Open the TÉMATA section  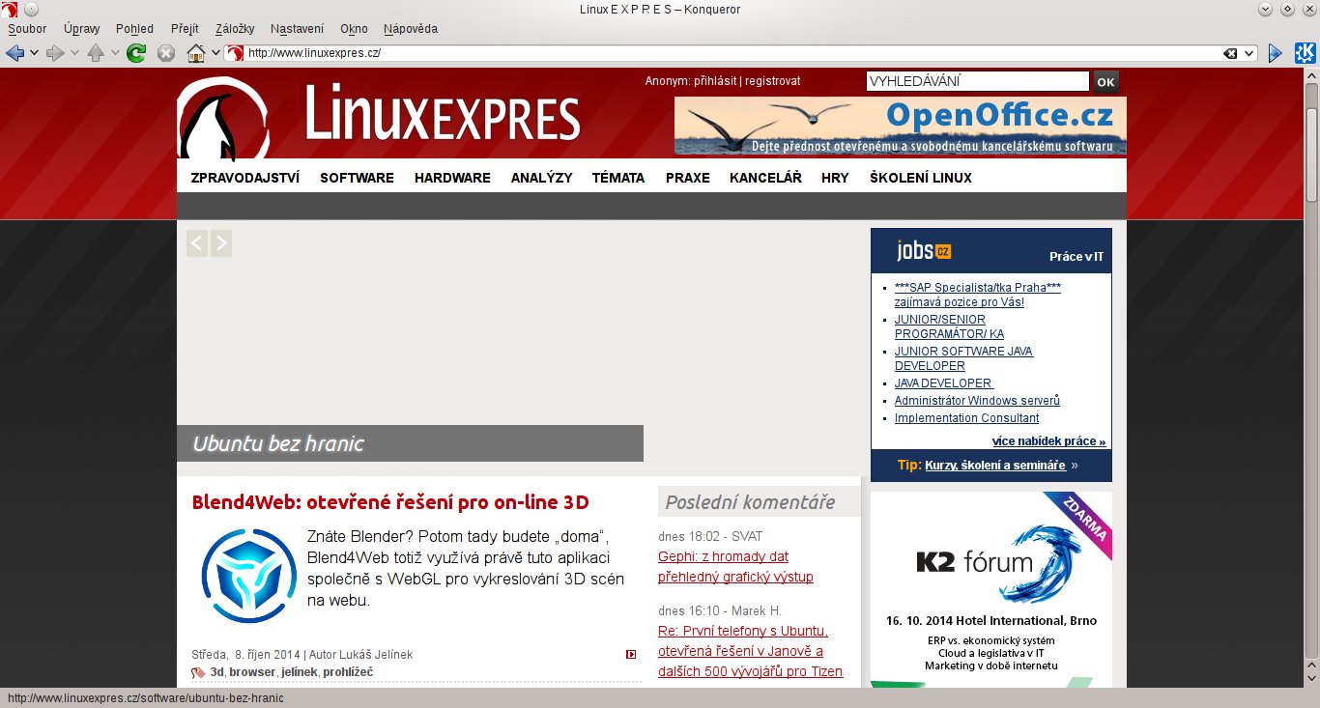tap(618, 178)
